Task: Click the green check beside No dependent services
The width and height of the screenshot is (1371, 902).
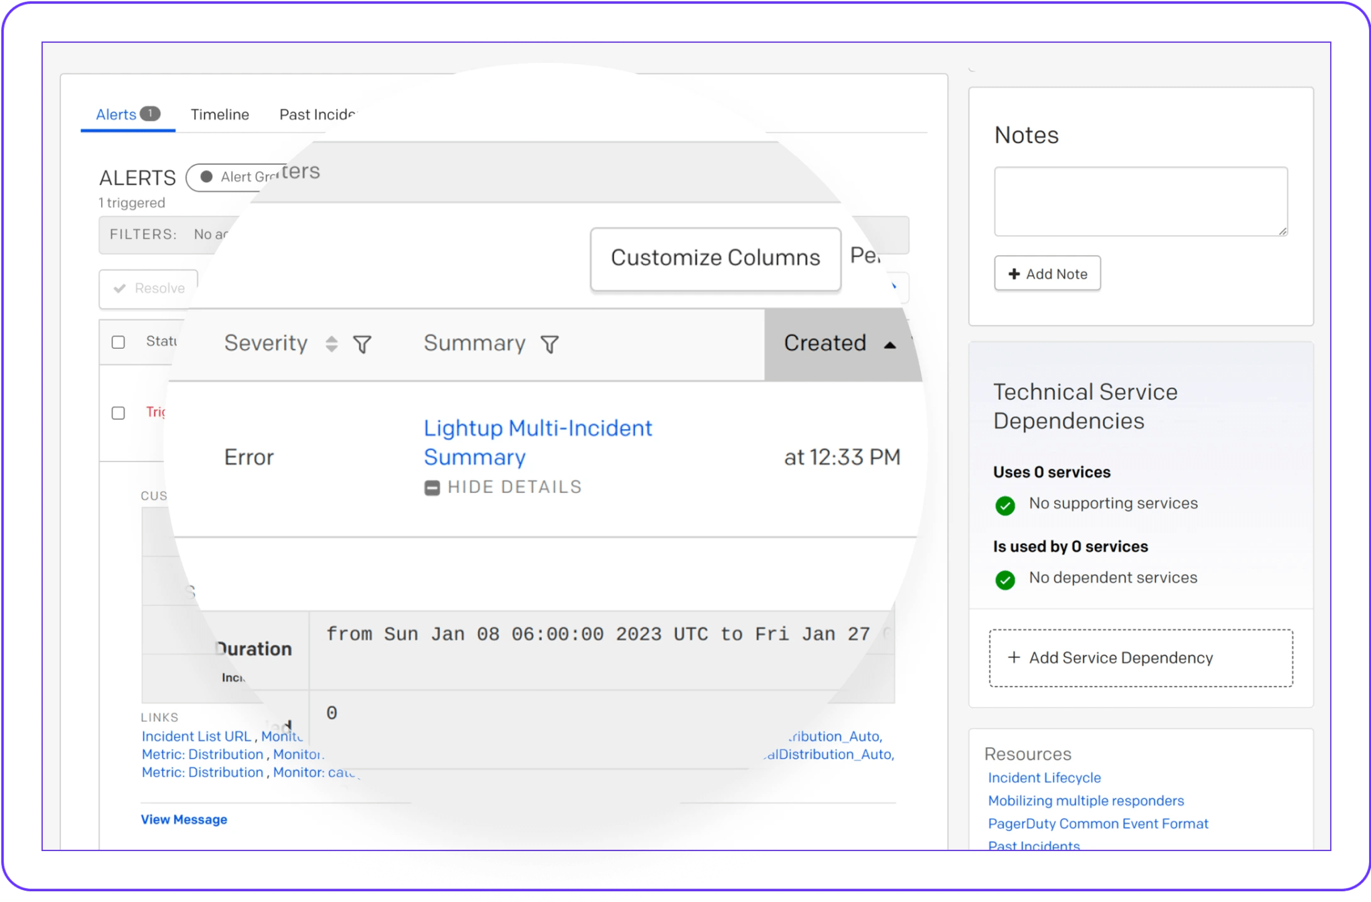Action: [1005, 580]
